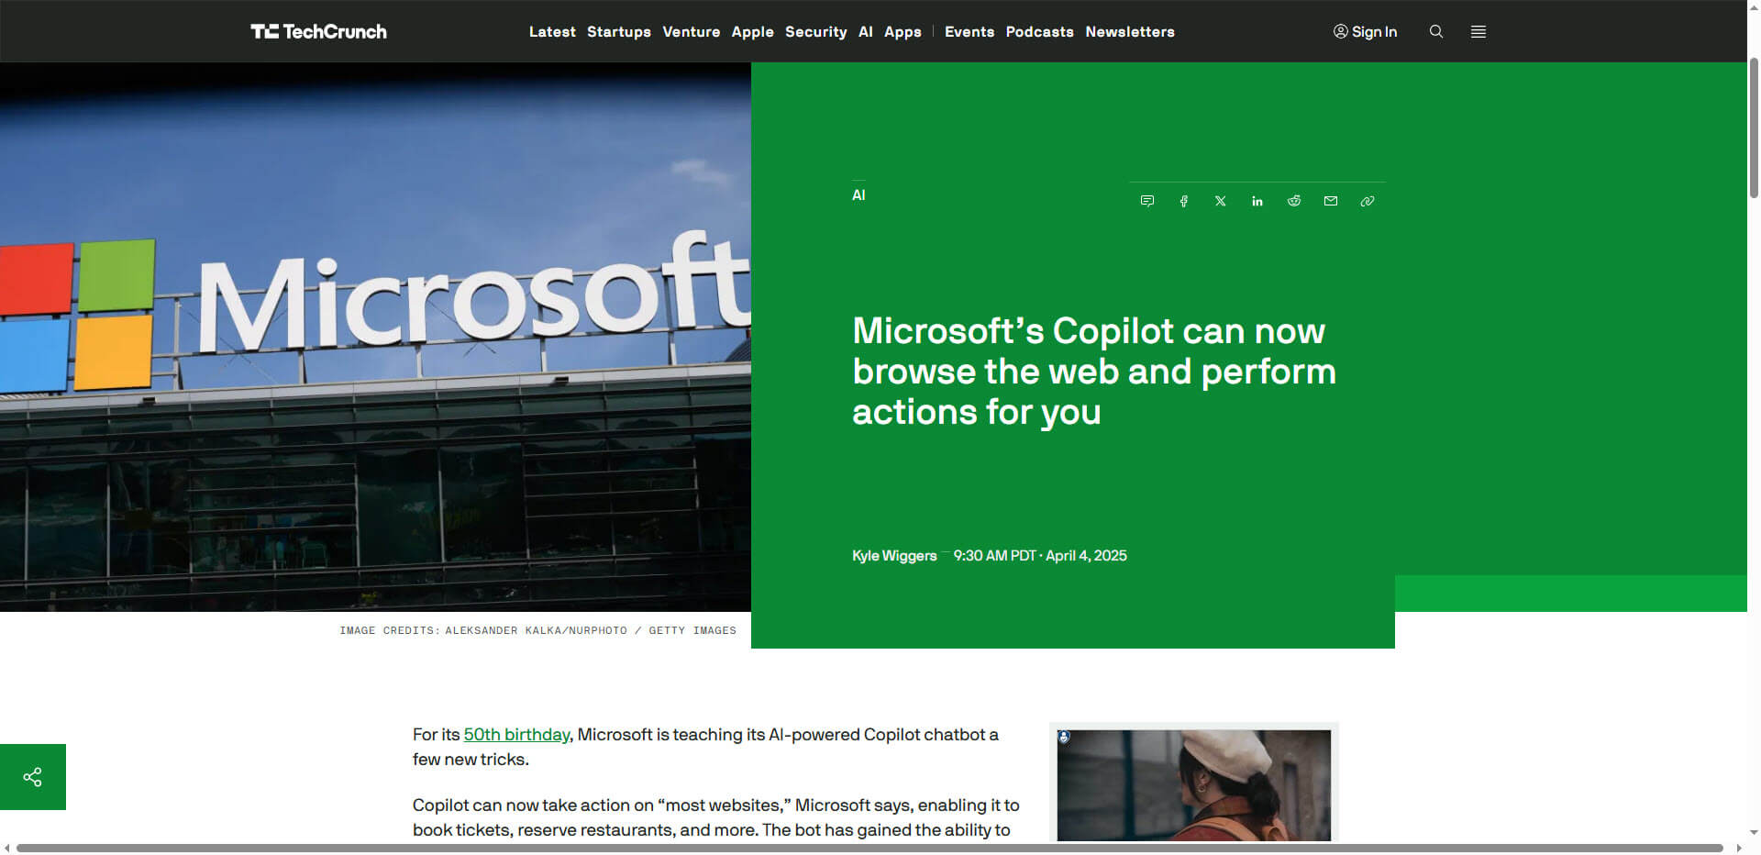Screen dimensions: 1761x855
Task: Click the TechCrunch logo
Action: [318, 31]
